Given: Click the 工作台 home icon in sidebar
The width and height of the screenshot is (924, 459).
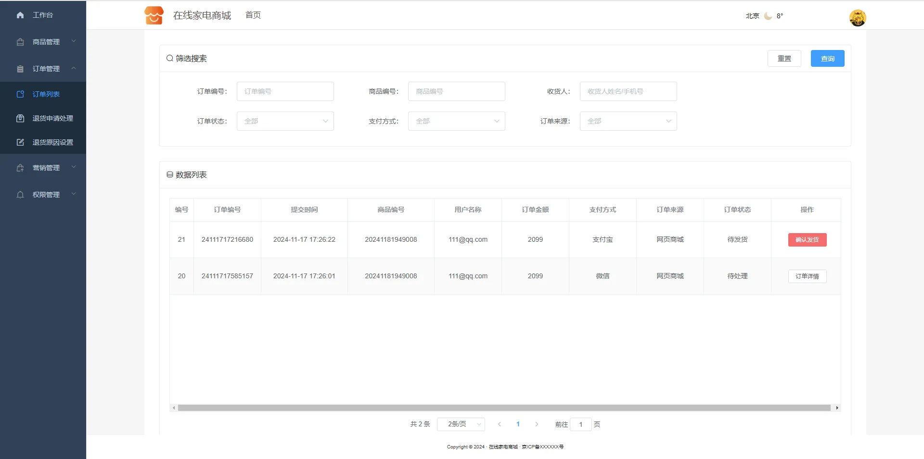Looking at the screenshot, I should (x=20, y=15).
